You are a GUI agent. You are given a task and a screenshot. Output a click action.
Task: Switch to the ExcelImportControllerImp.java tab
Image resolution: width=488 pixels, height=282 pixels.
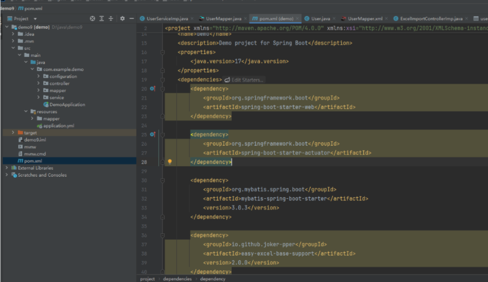tap(431, 18)
